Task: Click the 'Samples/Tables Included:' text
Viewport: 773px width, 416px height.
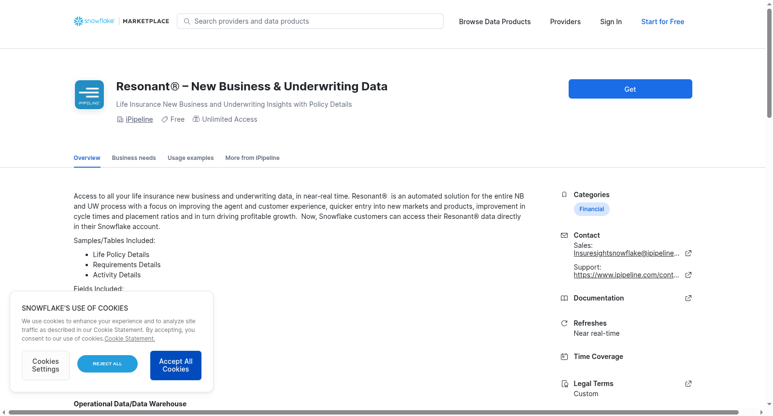Action: tap(115, 241)
